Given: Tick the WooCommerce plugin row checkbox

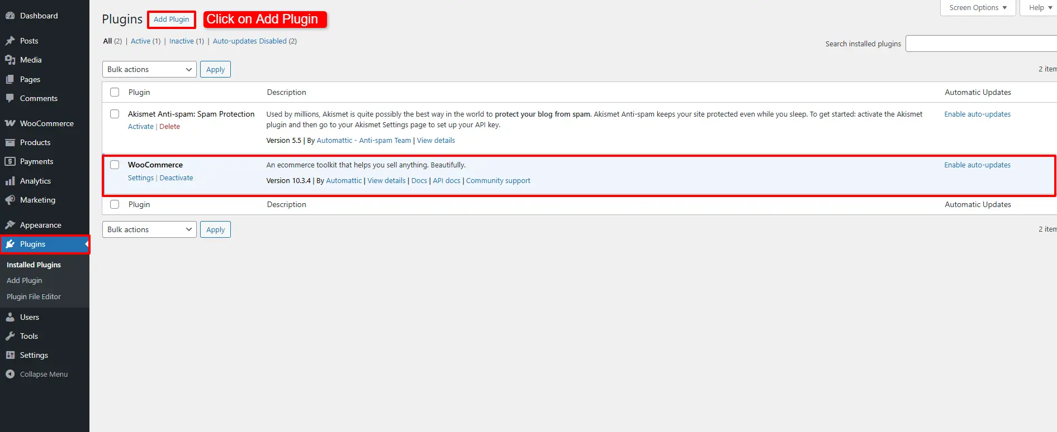Looking at the screenshot, I should 115,165.
